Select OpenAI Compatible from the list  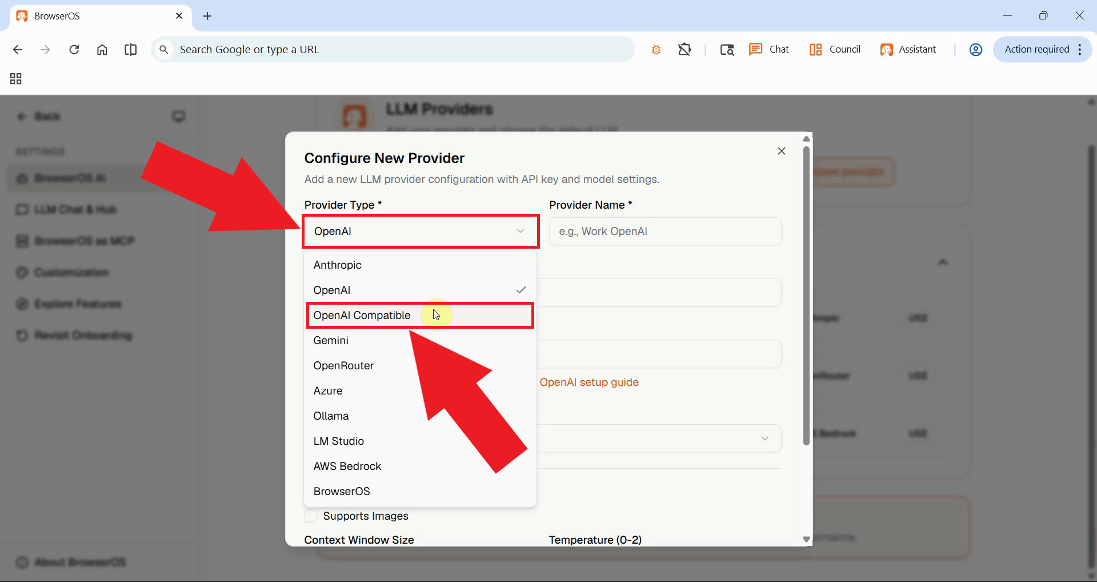362,316
